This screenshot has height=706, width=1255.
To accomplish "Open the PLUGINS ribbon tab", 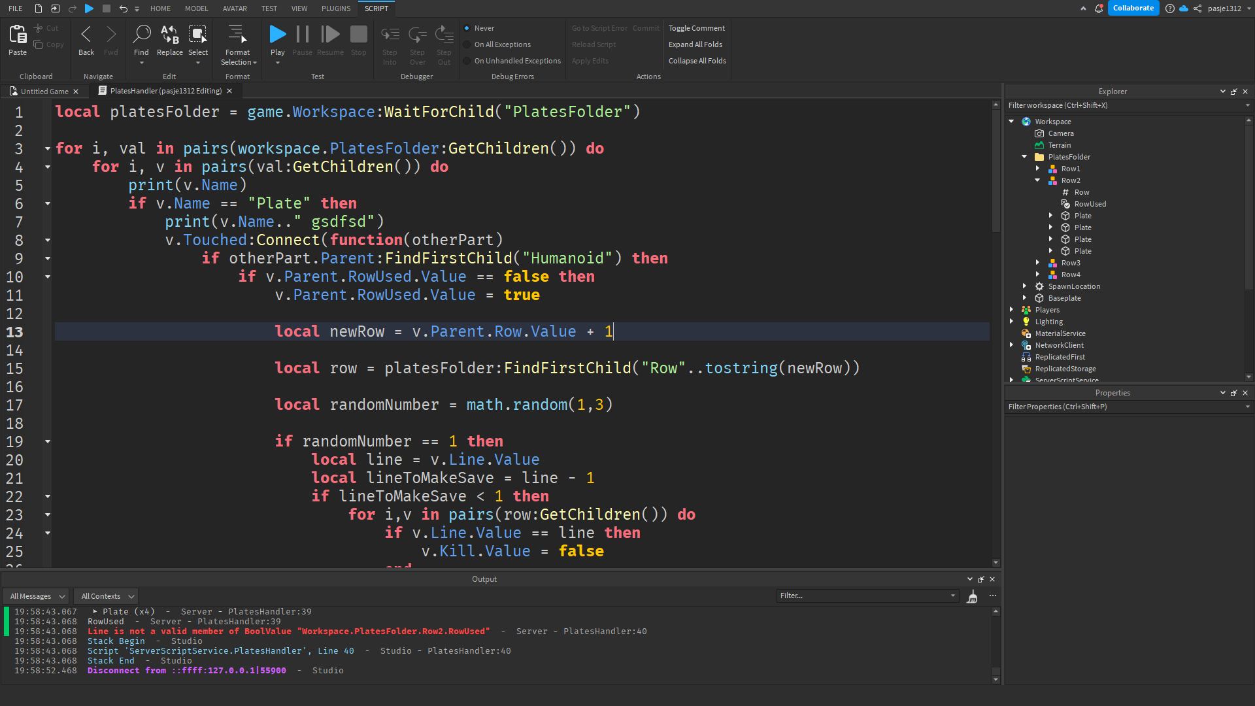I will [x=336, y=8].
